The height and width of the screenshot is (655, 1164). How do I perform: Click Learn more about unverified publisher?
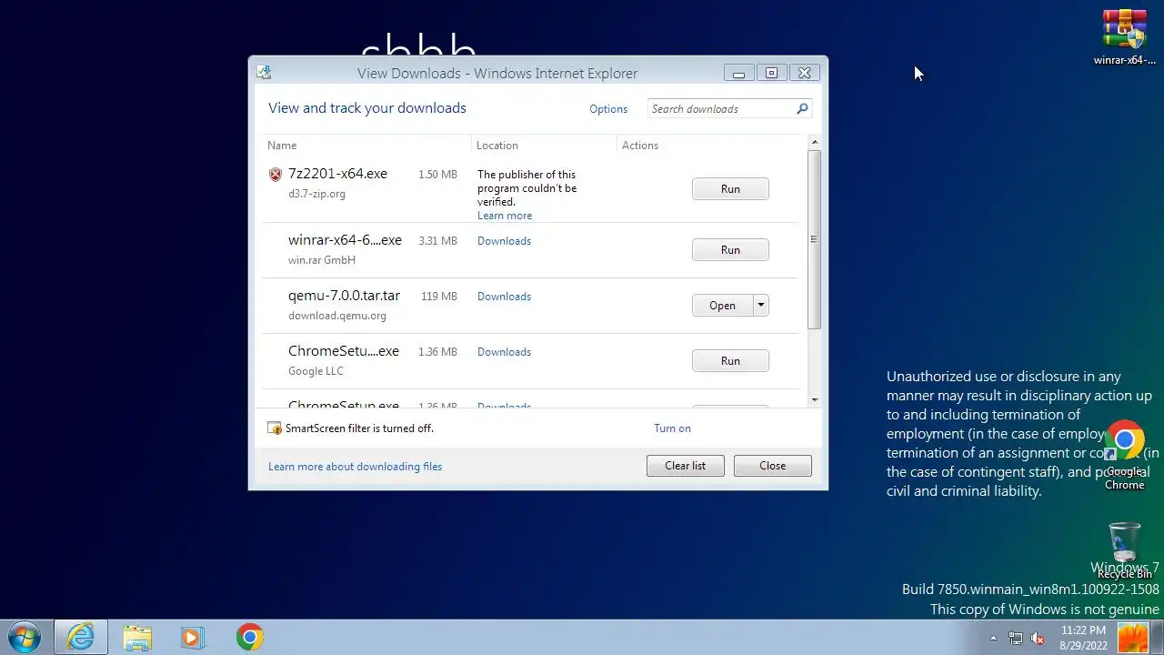(x=505, y=216)
